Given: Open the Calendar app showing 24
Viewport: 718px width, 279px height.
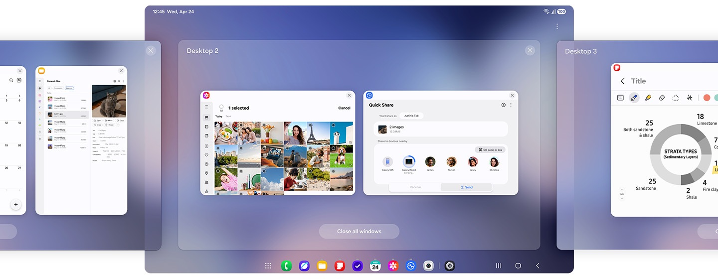Looking at the screenshot, I should (375, 266).
